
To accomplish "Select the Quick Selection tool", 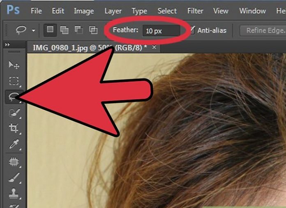I will pos(14,112).
